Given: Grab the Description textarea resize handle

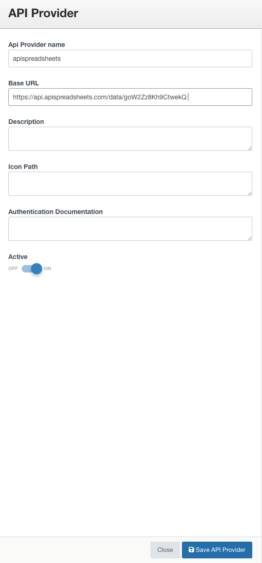Looking at the screenshot, I should [x=250, y=148].
